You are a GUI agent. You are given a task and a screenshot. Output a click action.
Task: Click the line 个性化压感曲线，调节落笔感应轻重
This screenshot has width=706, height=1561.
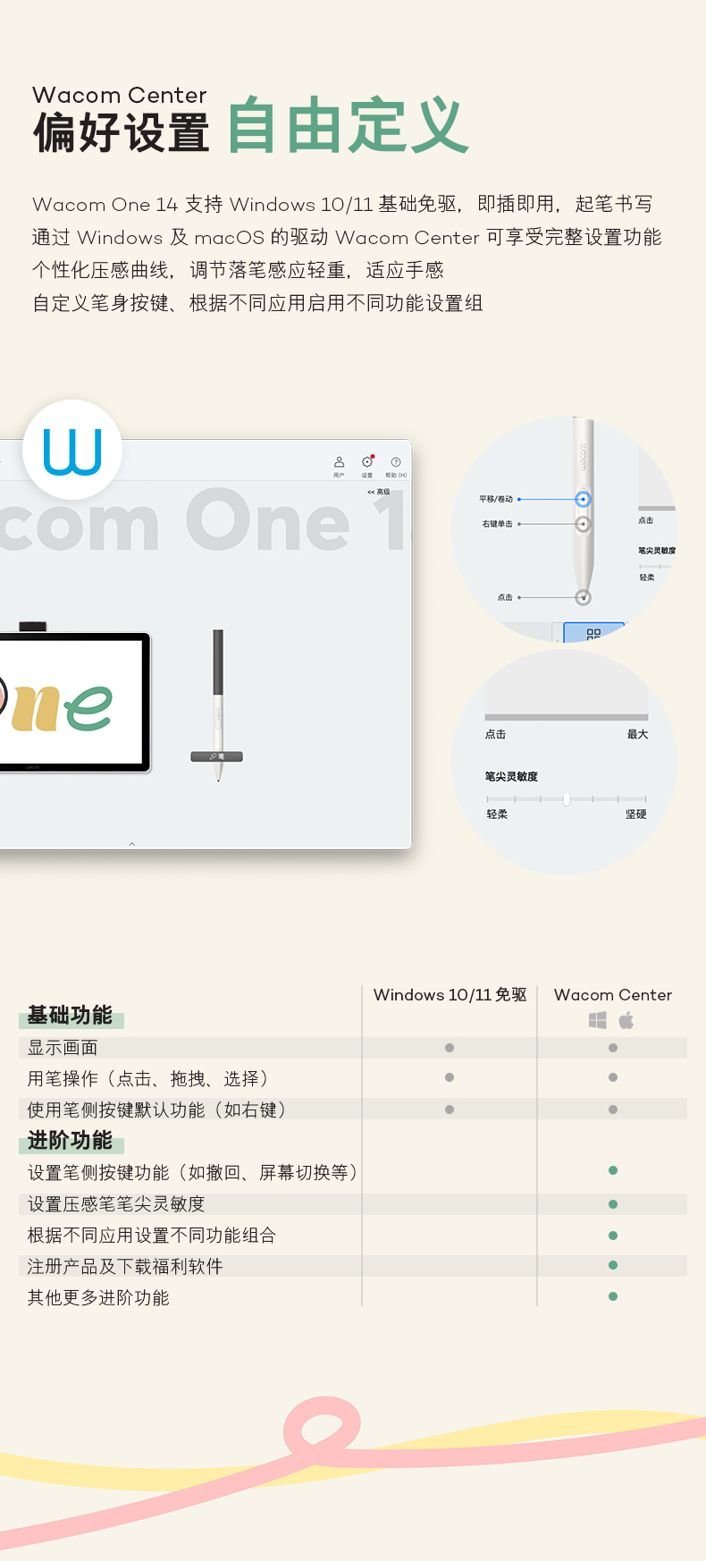pos(238,270)
